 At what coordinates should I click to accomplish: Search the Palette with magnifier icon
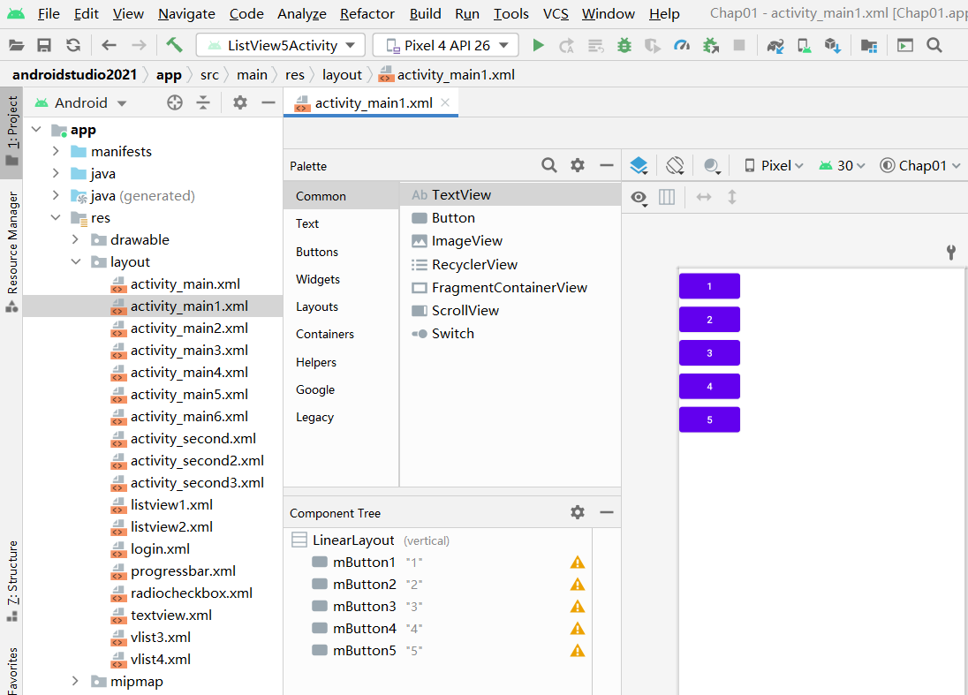coord(549,165)
